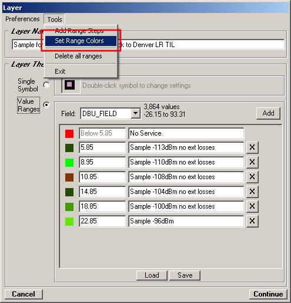Open the Preferences menu

[x=22, y=19]
